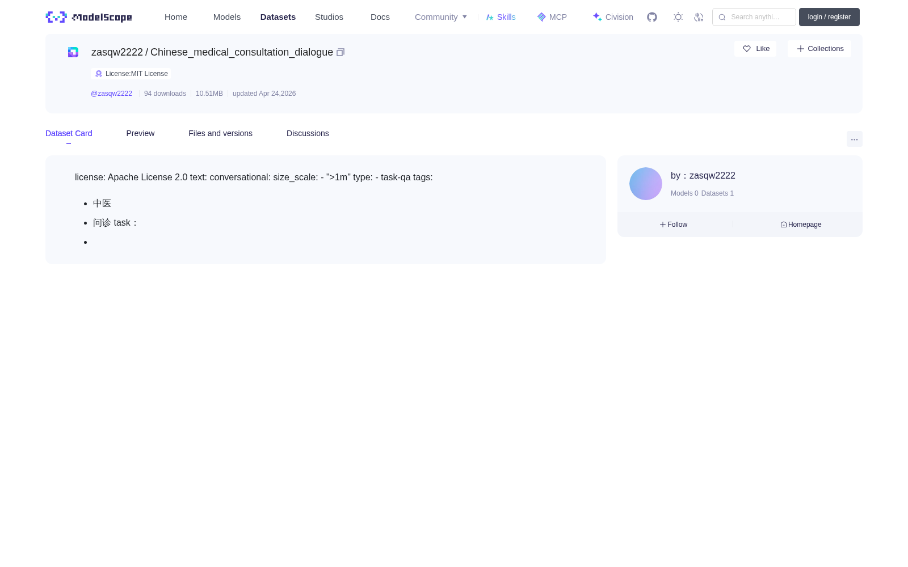The height and width of the screenshot is (567, 908).
Task: Follow user zasqw2222
Action: pyautogui.click(x=674, y=225)
